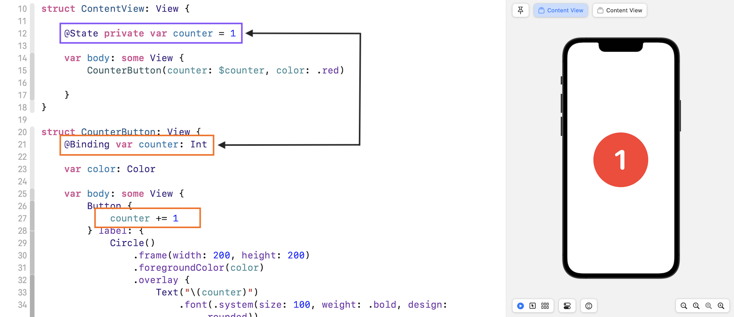This screenshot has height=317, width=734.
Task: Start live preview with the blue play icon
Action: point(520,306)
